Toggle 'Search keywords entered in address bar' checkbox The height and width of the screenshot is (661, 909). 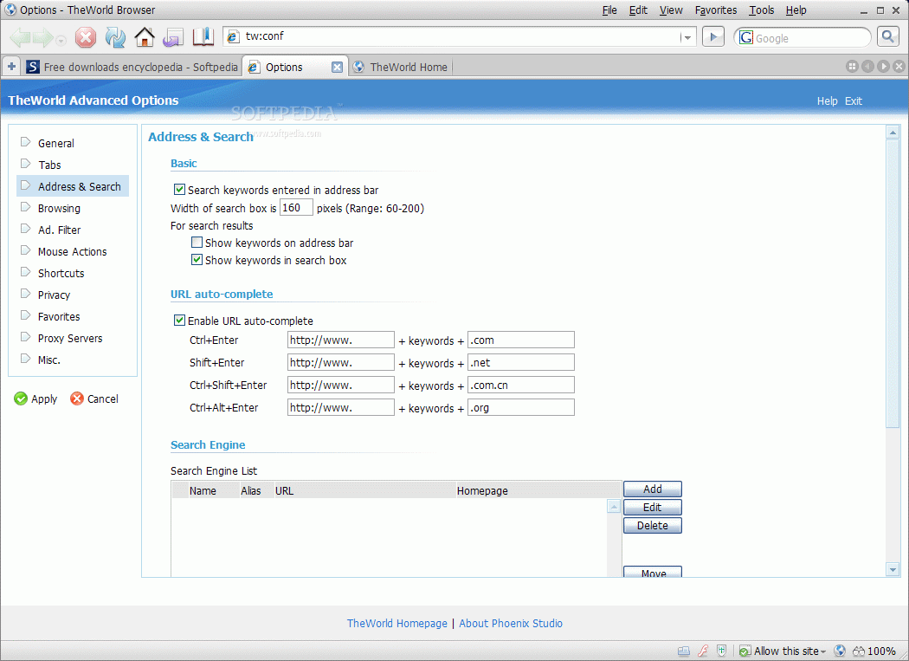point(180,190)
